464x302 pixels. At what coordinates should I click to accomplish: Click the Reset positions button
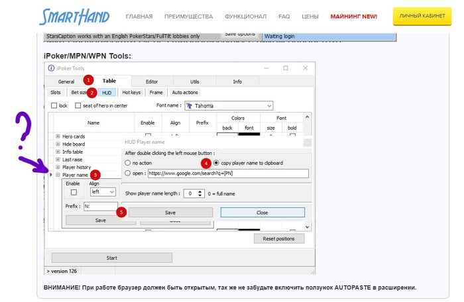[x=279, y=238]
